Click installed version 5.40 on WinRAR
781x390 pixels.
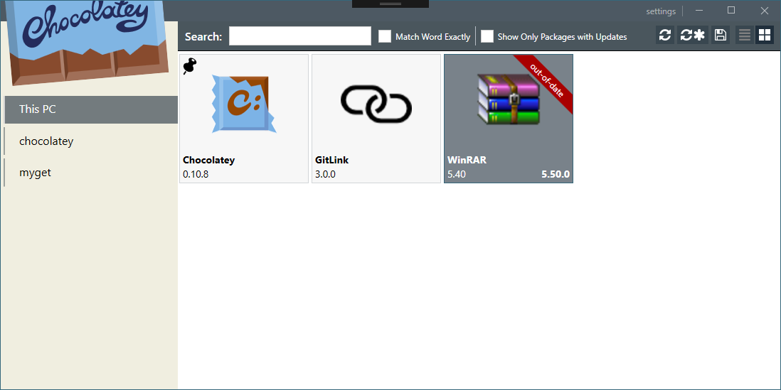pos(457,175)
